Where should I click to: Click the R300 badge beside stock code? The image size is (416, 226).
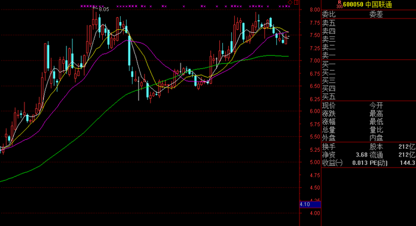[x=339, y=5]
